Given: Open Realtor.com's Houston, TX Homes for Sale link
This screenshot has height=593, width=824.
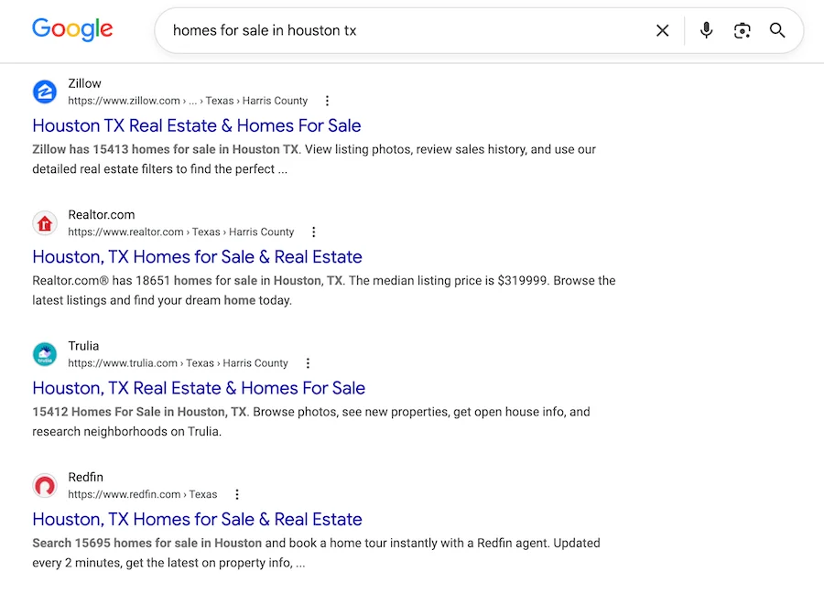Looking at the screenshot, I should (x=197, y=257).
